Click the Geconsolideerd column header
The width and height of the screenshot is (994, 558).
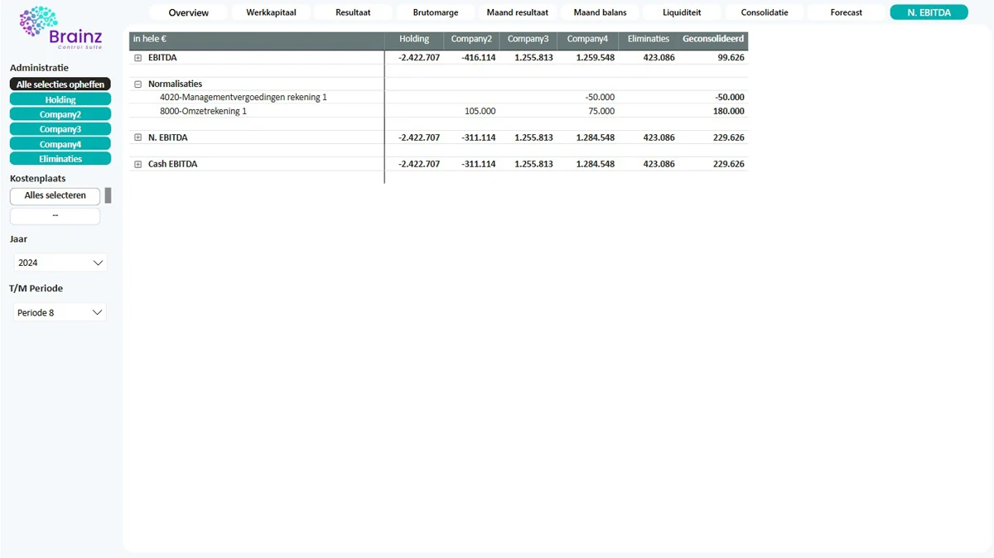(x=712, y=39)
